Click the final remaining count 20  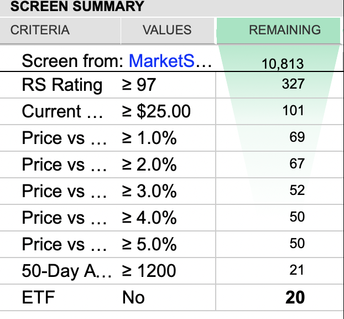[x=295, y=297]
